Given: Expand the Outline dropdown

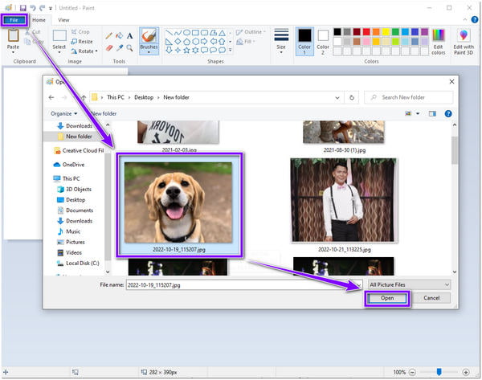Looking at the screenshot, I should point(251,31).
